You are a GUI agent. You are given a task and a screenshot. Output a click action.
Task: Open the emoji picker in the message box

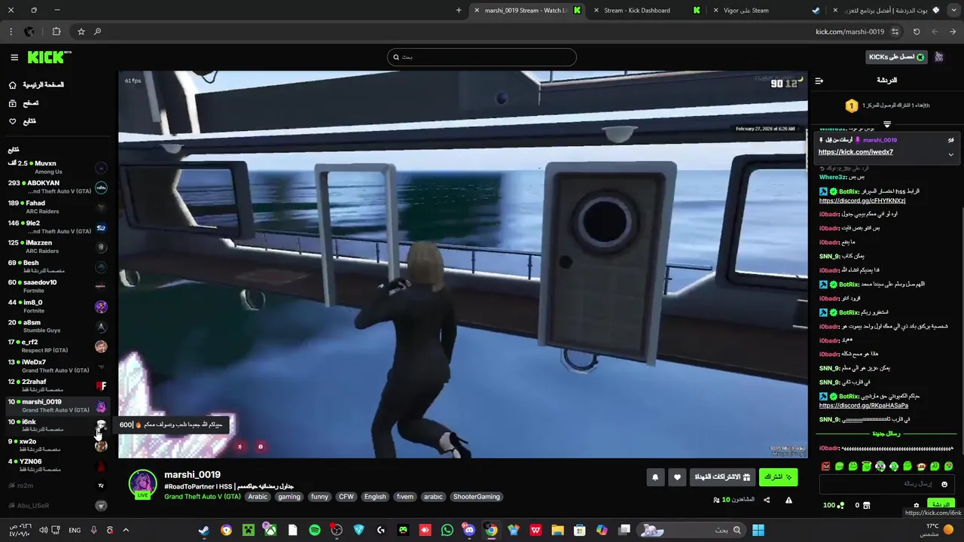(x=944, y=484)
